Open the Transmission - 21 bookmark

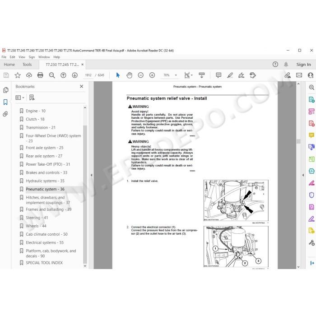pos(41,127)
